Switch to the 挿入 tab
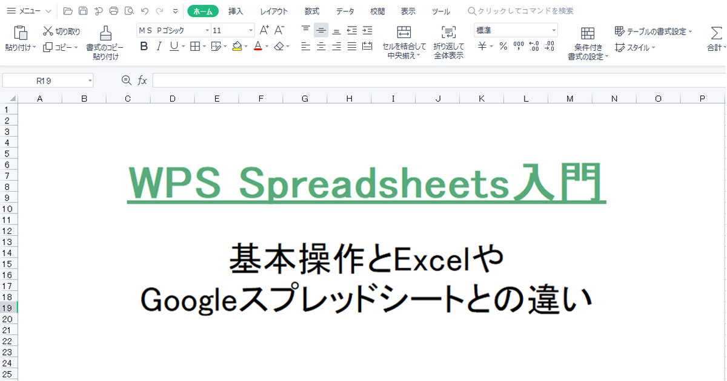The width and height of the screenshot is (727, 381). (x=236, y=11)
